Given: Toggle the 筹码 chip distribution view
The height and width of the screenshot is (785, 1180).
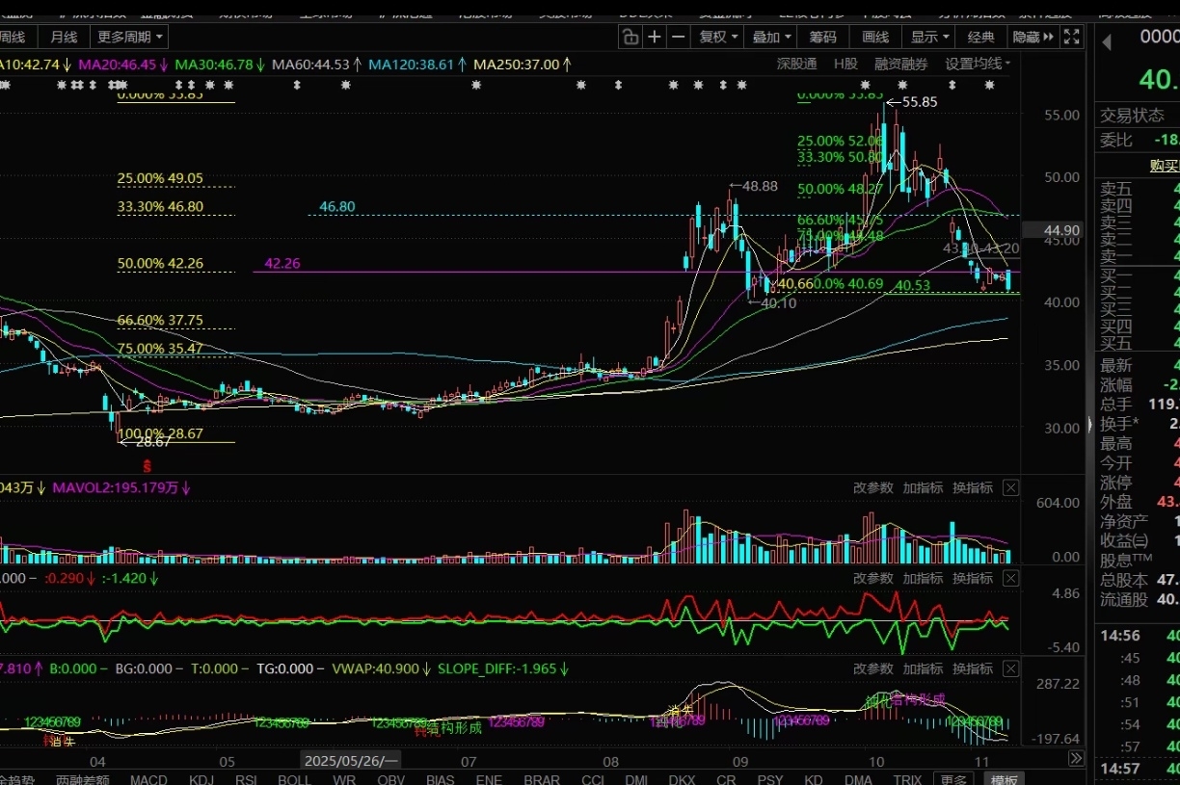Looking at the screenshot, I should [x=822, y=37].
